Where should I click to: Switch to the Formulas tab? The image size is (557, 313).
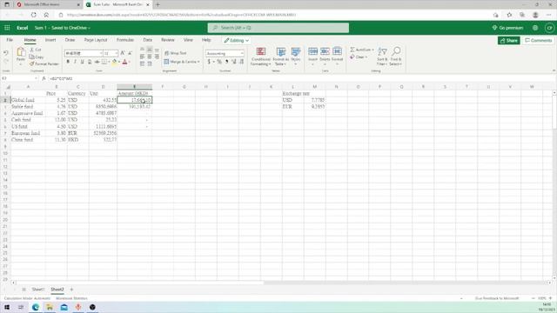click(x=125, y=40)
